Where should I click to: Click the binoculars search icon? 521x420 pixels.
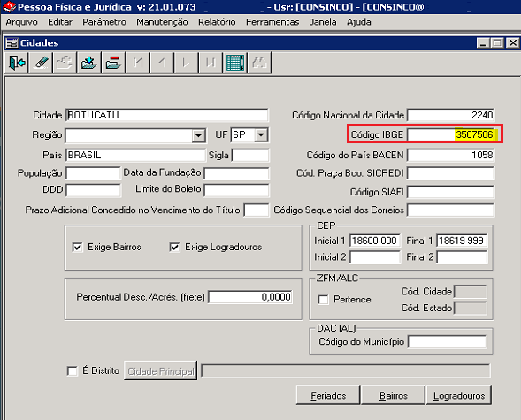click(x=259, y=63)
